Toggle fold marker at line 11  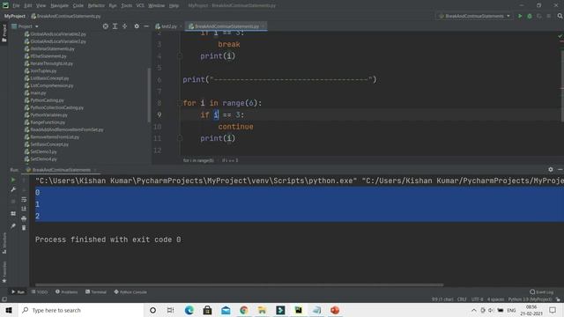click(x=180, y=138)
